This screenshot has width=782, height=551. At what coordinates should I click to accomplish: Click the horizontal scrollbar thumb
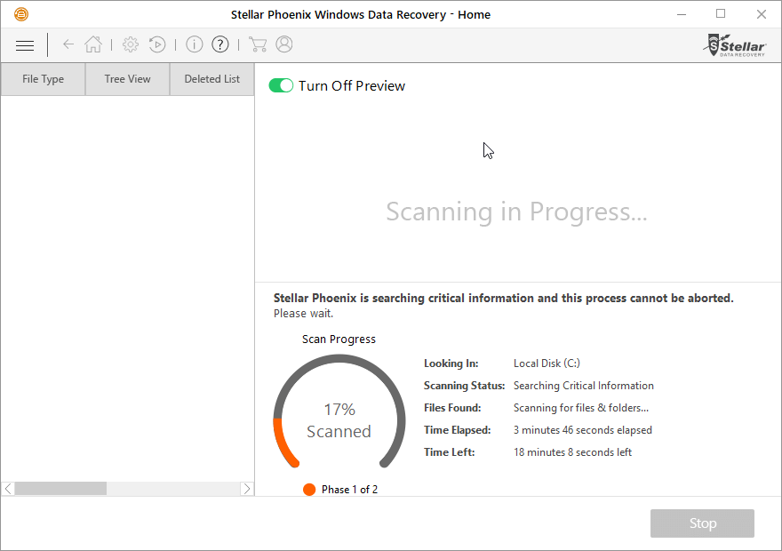pos(60,489)
